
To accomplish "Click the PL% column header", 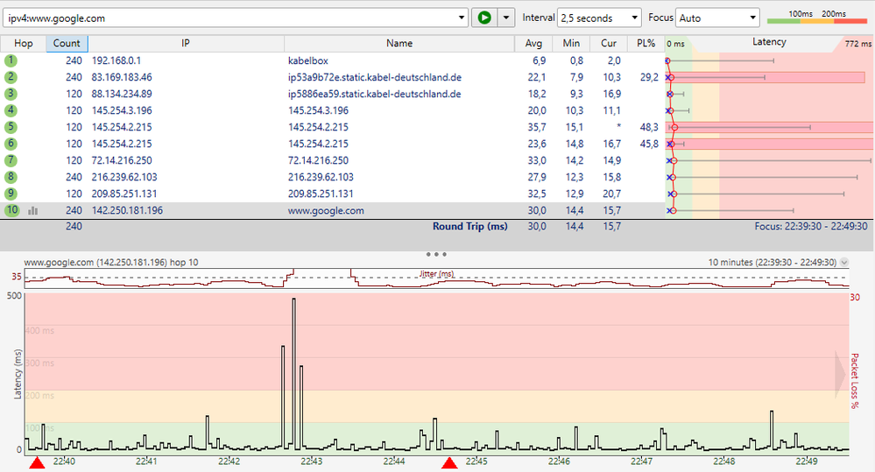I will coord(646,43).
